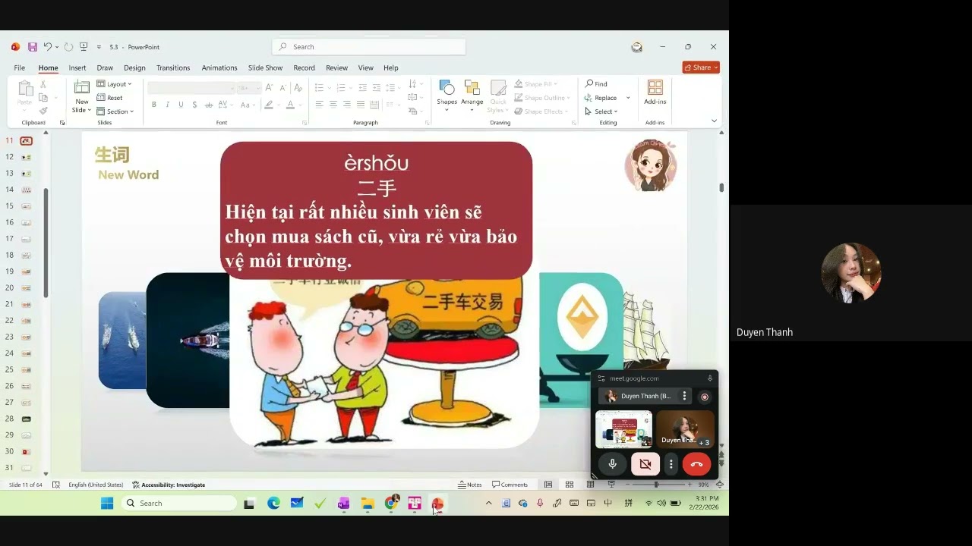Open the Font name combo box
This screenshot has height=546, width=972.
click(x=191, y=88)
